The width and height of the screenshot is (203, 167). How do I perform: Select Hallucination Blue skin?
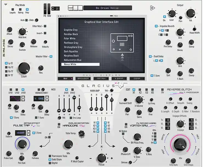(73, 60)
